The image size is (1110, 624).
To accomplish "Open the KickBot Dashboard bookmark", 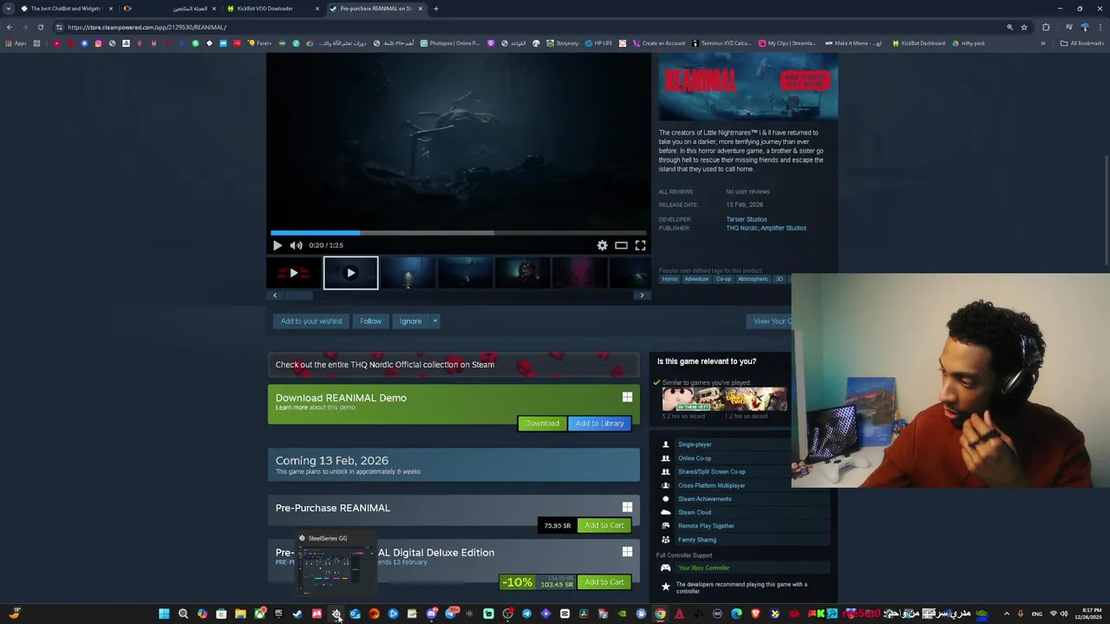I will pos(919,42).
